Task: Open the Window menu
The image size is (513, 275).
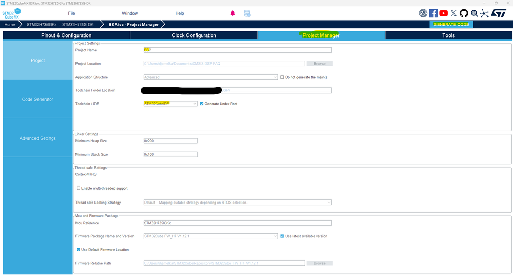Action: [x=129, y=13]
